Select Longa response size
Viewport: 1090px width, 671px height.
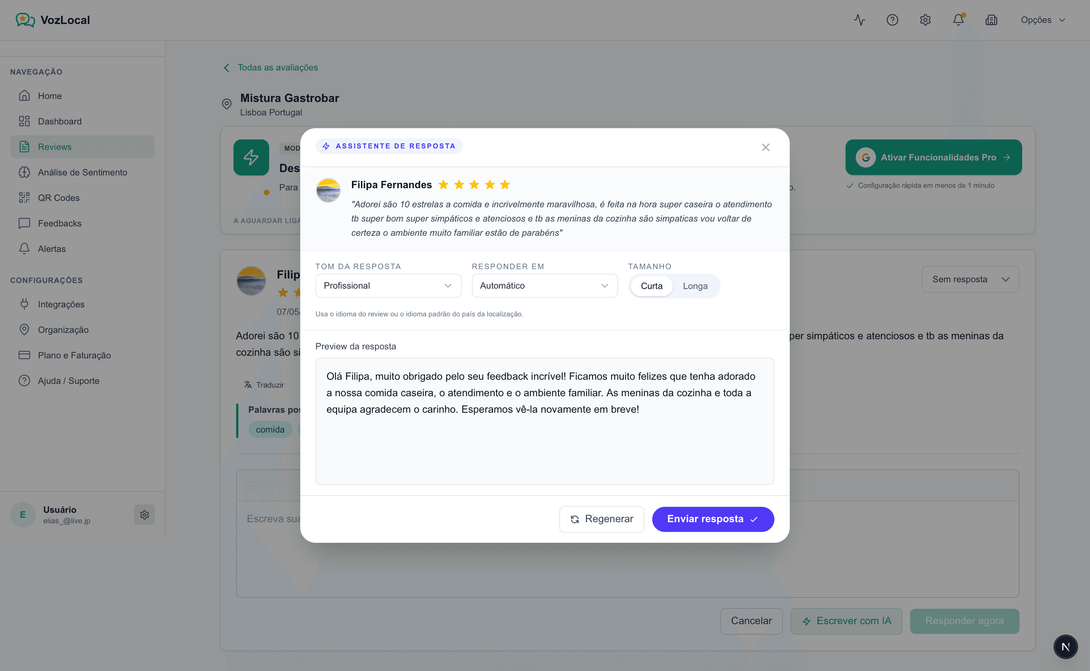[x=695, y=286]
